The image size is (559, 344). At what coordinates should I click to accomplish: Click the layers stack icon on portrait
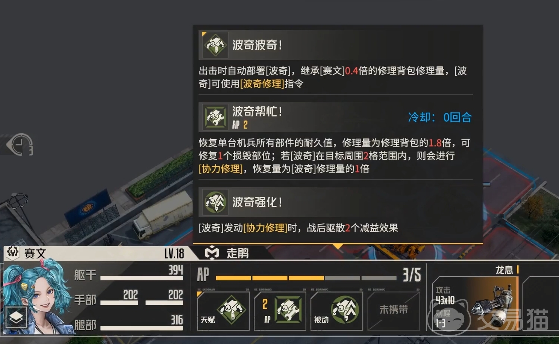click(x=16, y=317)
